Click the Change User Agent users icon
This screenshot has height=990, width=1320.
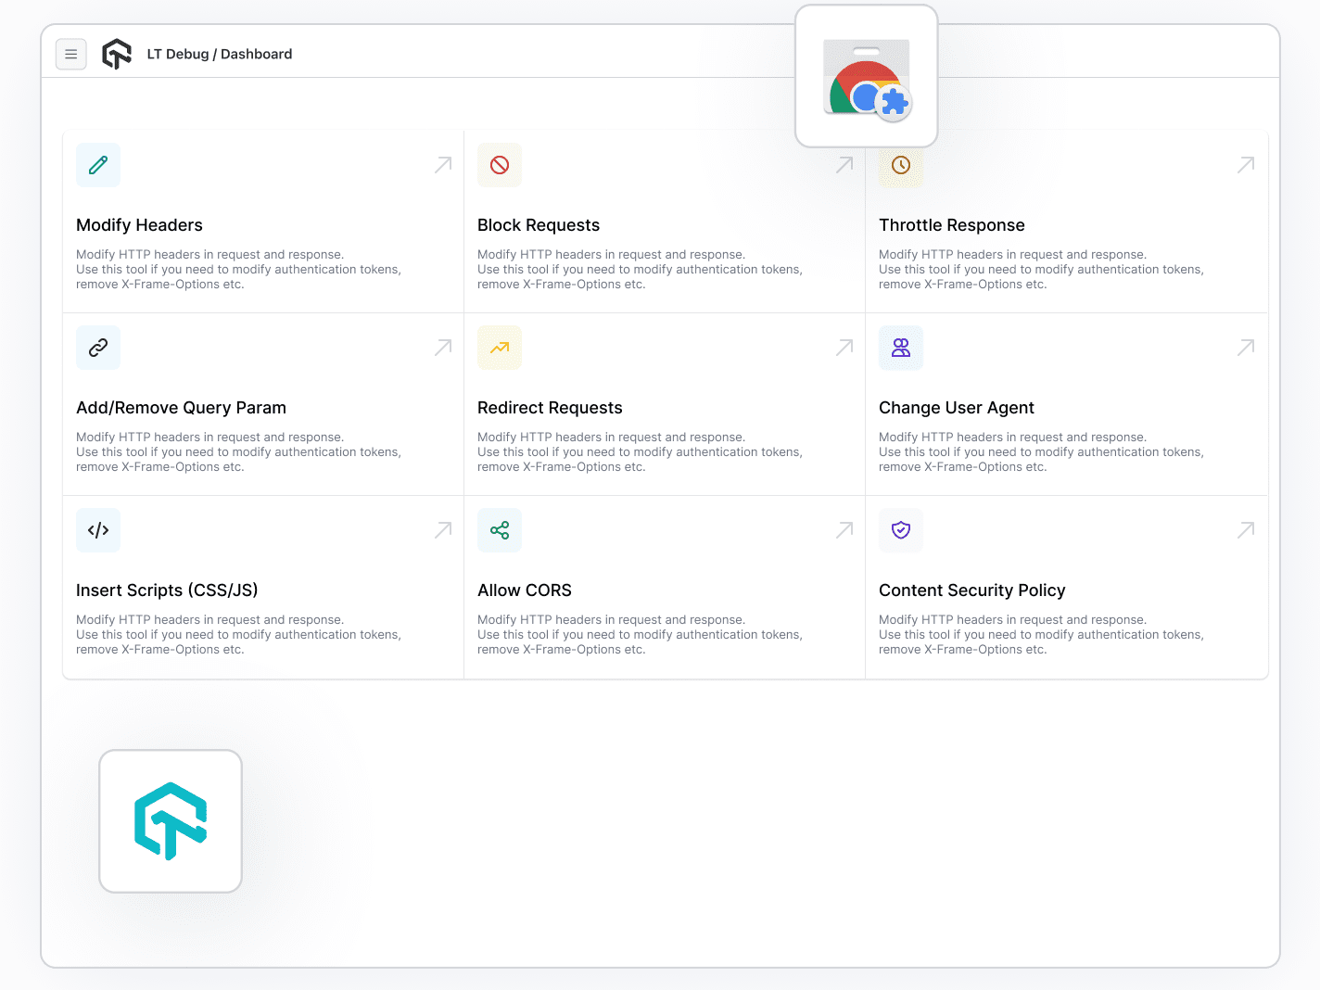tap(900, 347)
